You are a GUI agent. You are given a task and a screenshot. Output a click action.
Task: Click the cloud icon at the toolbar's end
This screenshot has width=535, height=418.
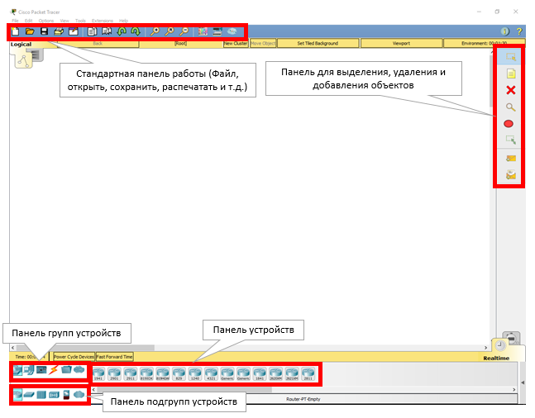point(232,31)
